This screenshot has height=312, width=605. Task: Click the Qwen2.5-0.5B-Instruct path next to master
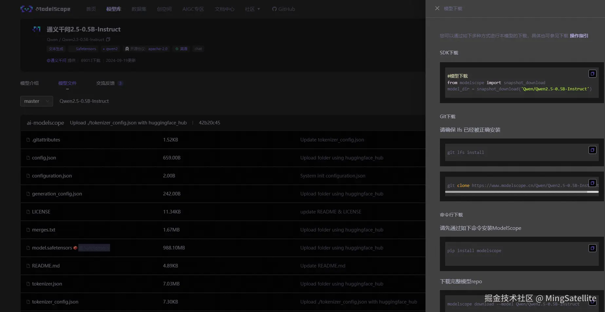(84, 101)
